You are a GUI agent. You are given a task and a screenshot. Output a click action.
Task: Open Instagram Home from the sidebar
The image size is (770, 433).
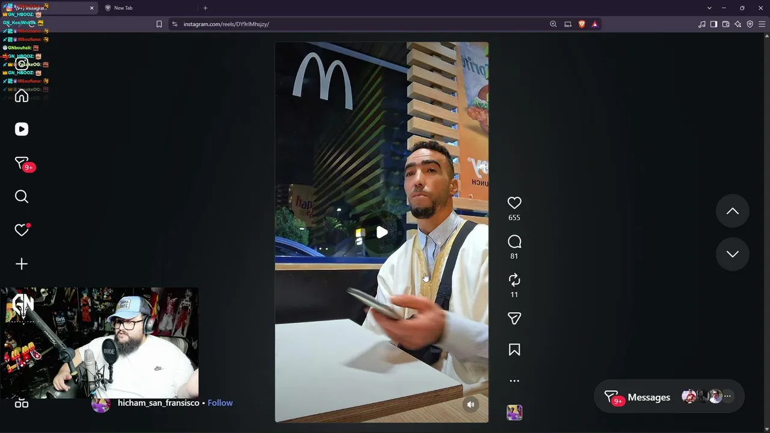pos(22,96)
